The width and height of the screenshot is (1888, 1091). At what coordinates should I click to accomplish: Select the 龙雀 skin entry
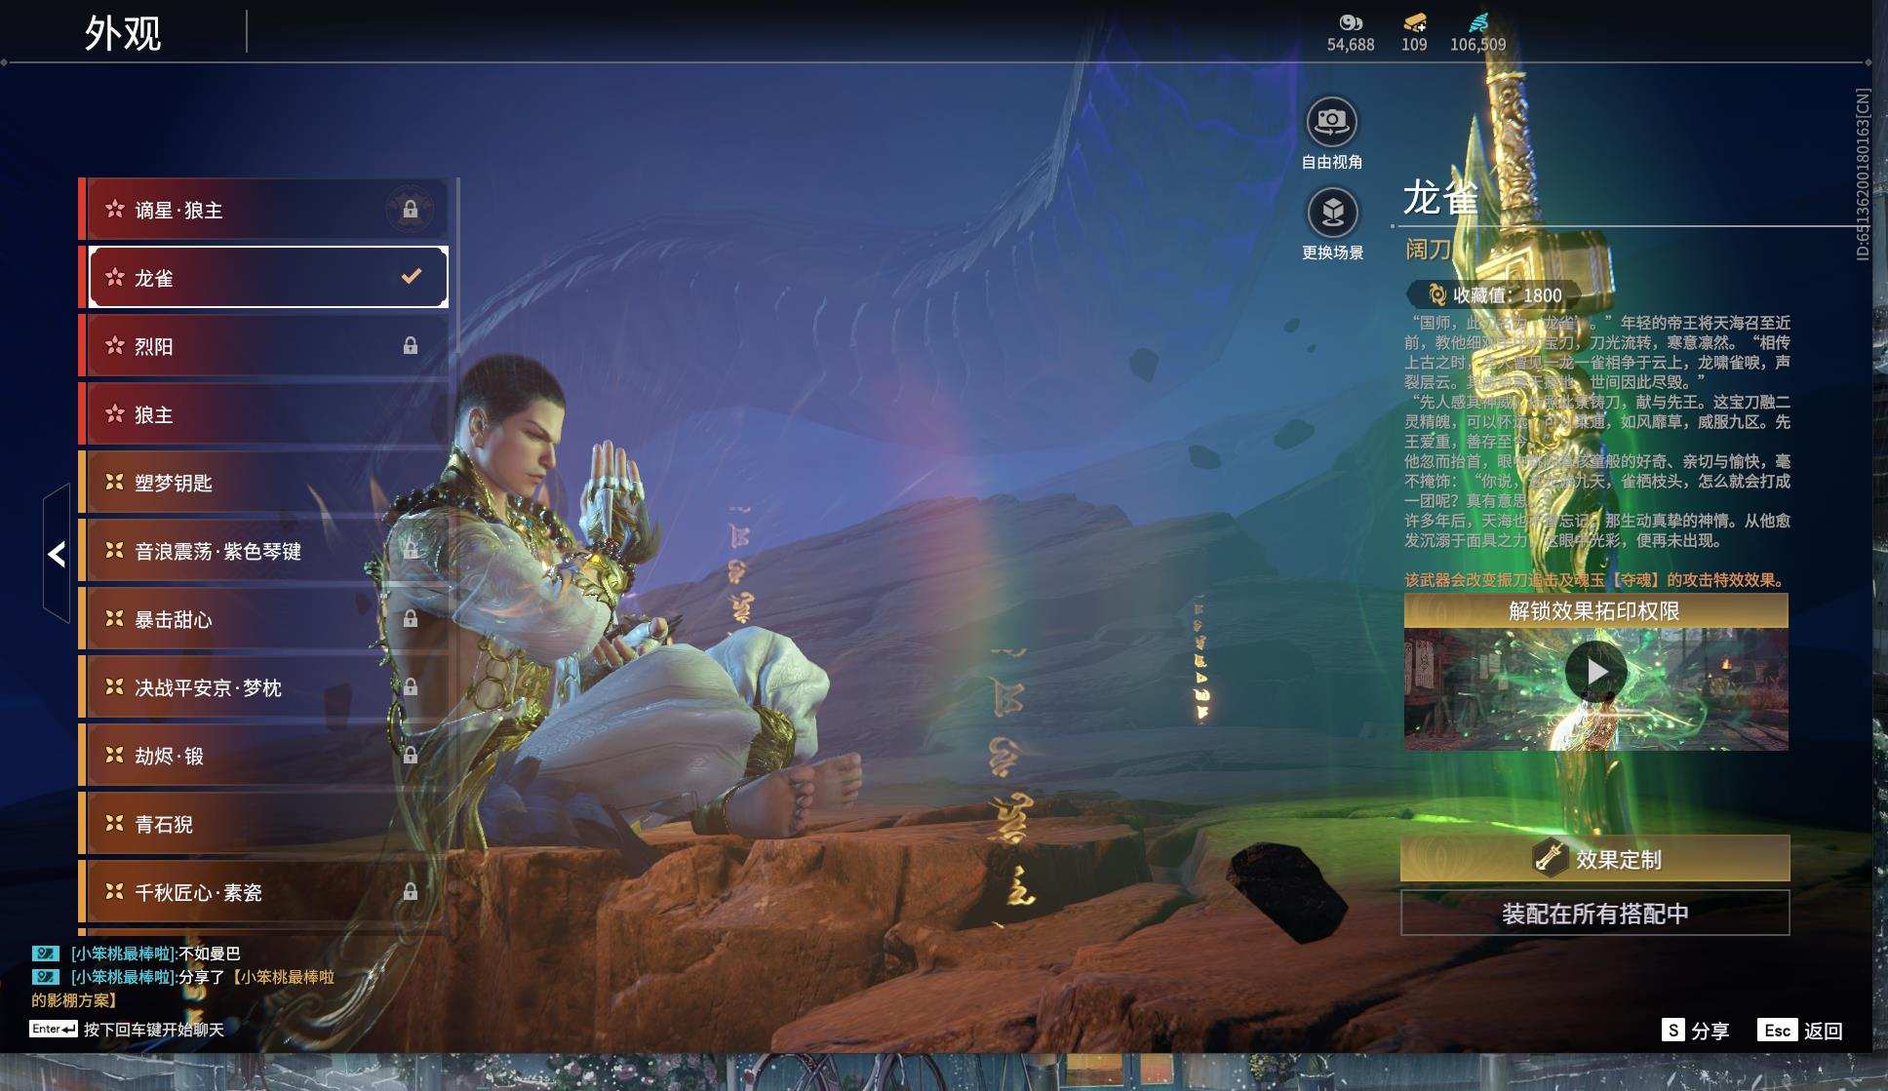coord(263,278)
